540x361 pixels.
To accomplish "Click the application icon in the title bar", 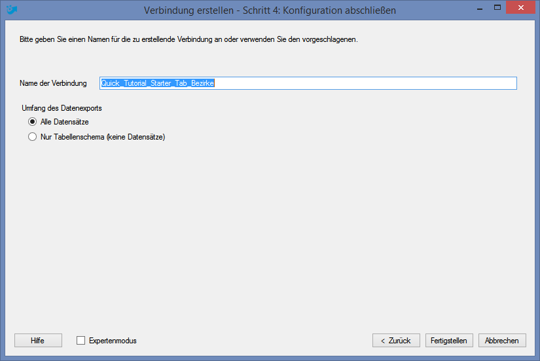I will pyautogui.click(x=12, y=10).
